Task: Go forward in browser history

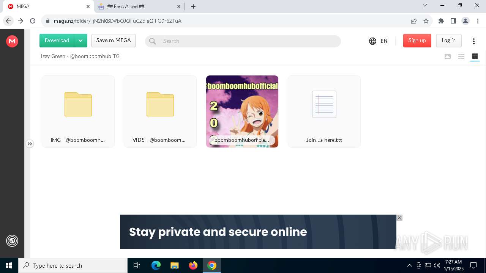Action: click(21, 21)
